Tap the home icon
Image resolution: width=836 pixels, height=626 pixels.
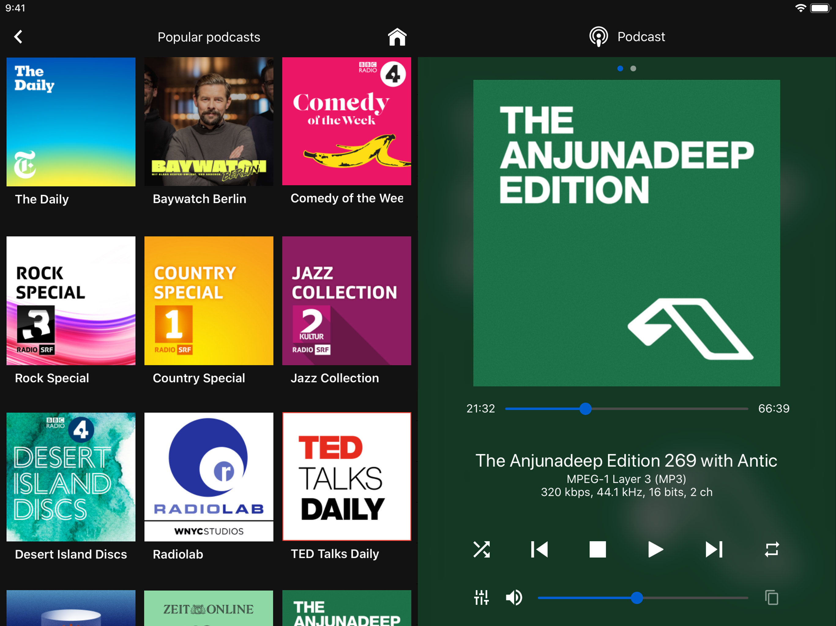pyautogui.click(x=397, y=37)
